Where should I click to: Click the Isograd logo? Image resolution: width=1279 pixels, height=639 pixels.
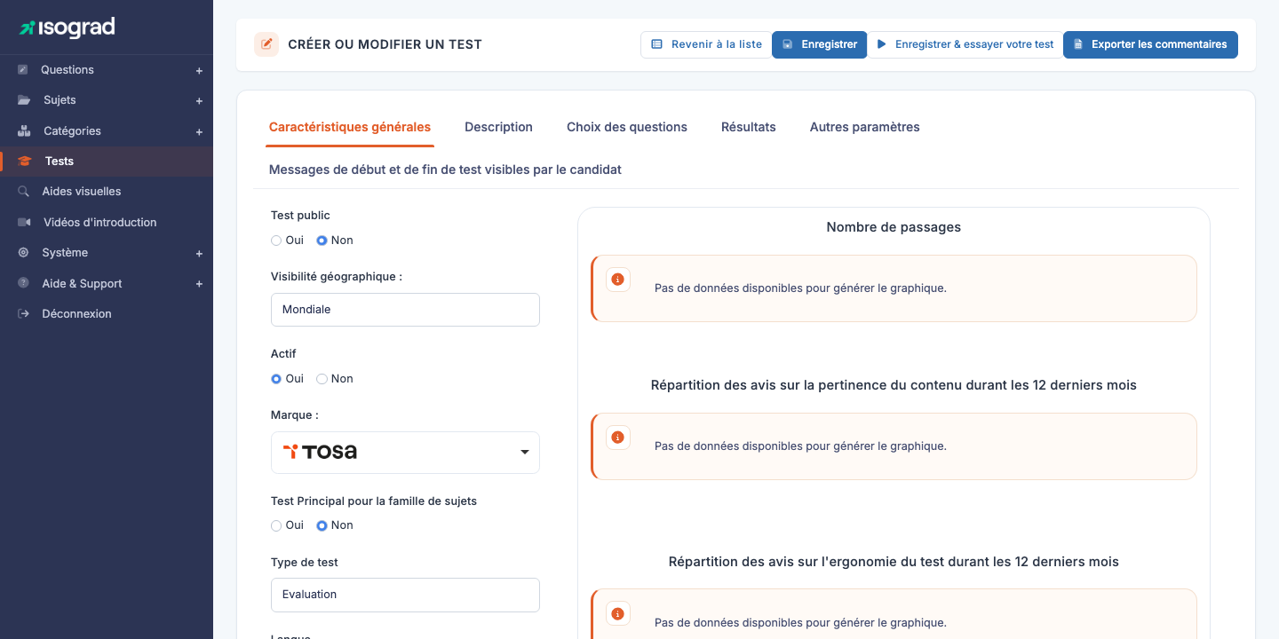point(68,28)
